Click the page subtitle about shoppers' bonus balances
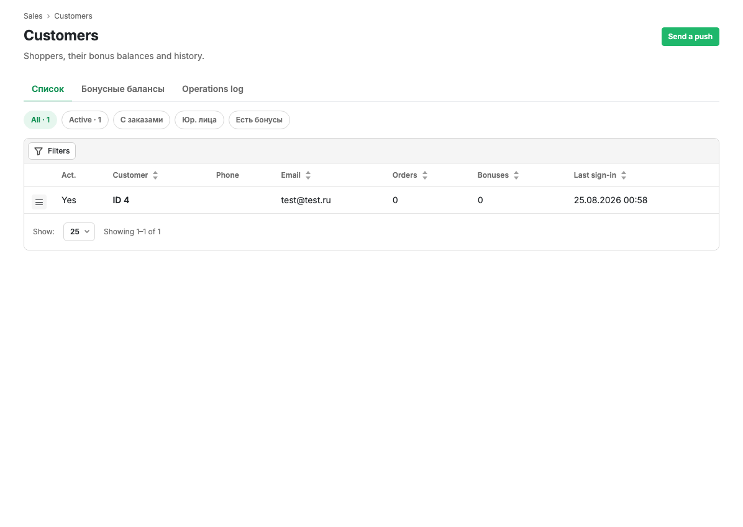This screenshot has height=527, width=743. tap(114, 56)
